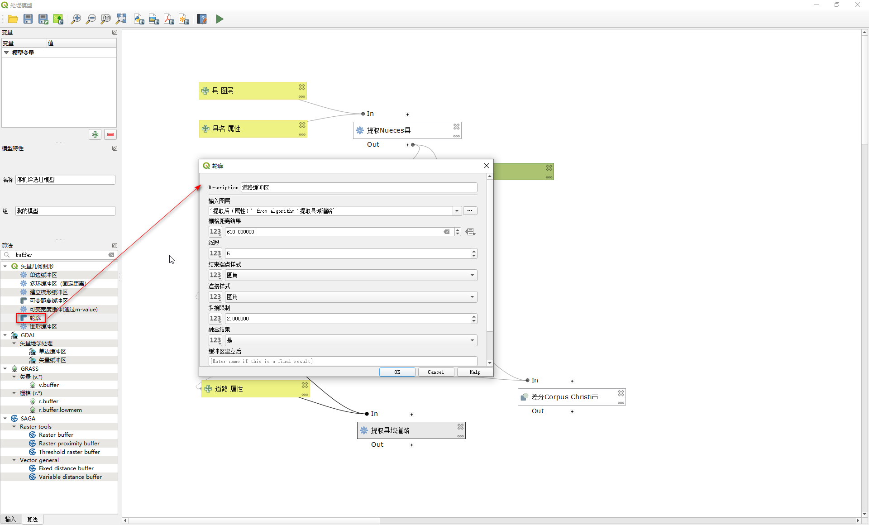The height and width of the screenshot is (525, 869).
Task: Collapse the SAGA tree group
Action: coord(5,418)
